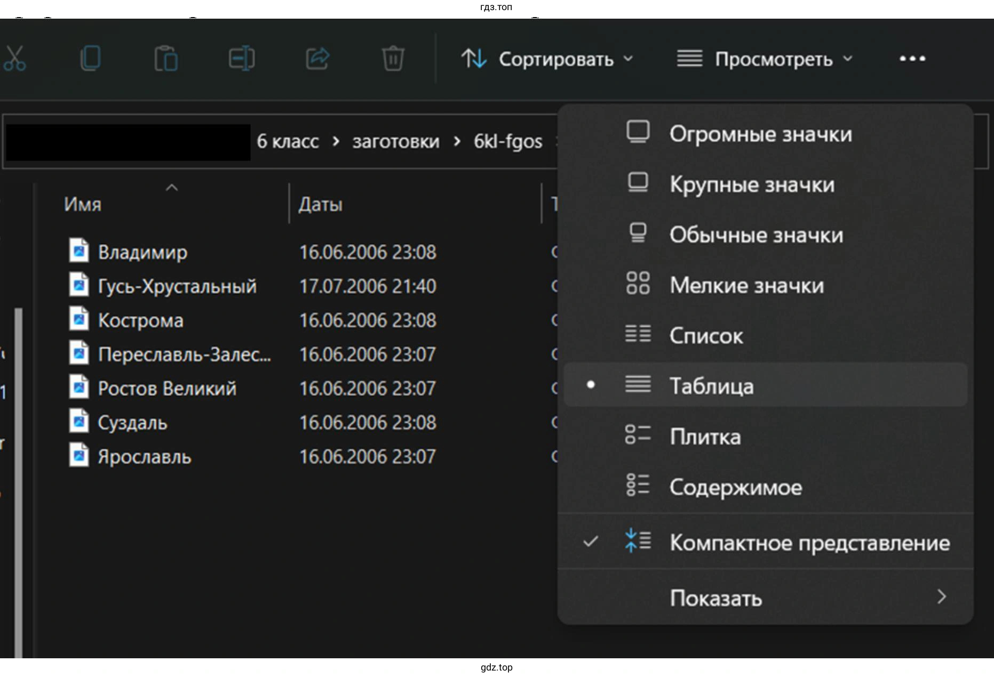
Task: Select the file Ростов Великий
Action: [x=167, y=389]
